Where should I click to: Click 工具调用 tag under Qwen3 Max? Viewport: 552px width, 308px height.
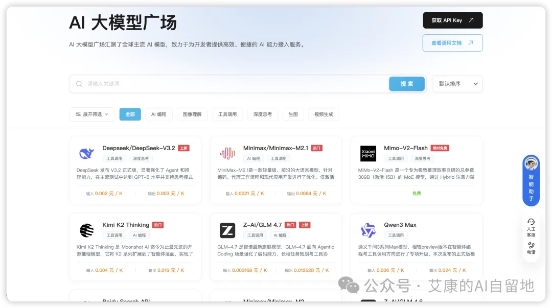396,235
